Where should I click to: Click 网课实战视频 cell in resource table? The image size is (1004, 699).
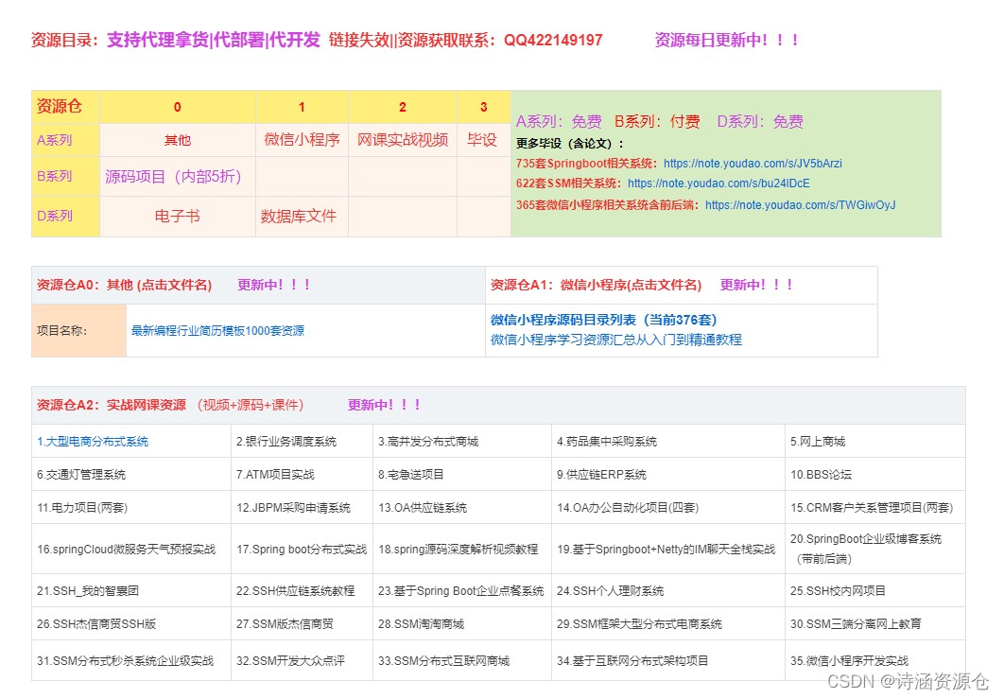click(402, 140)
